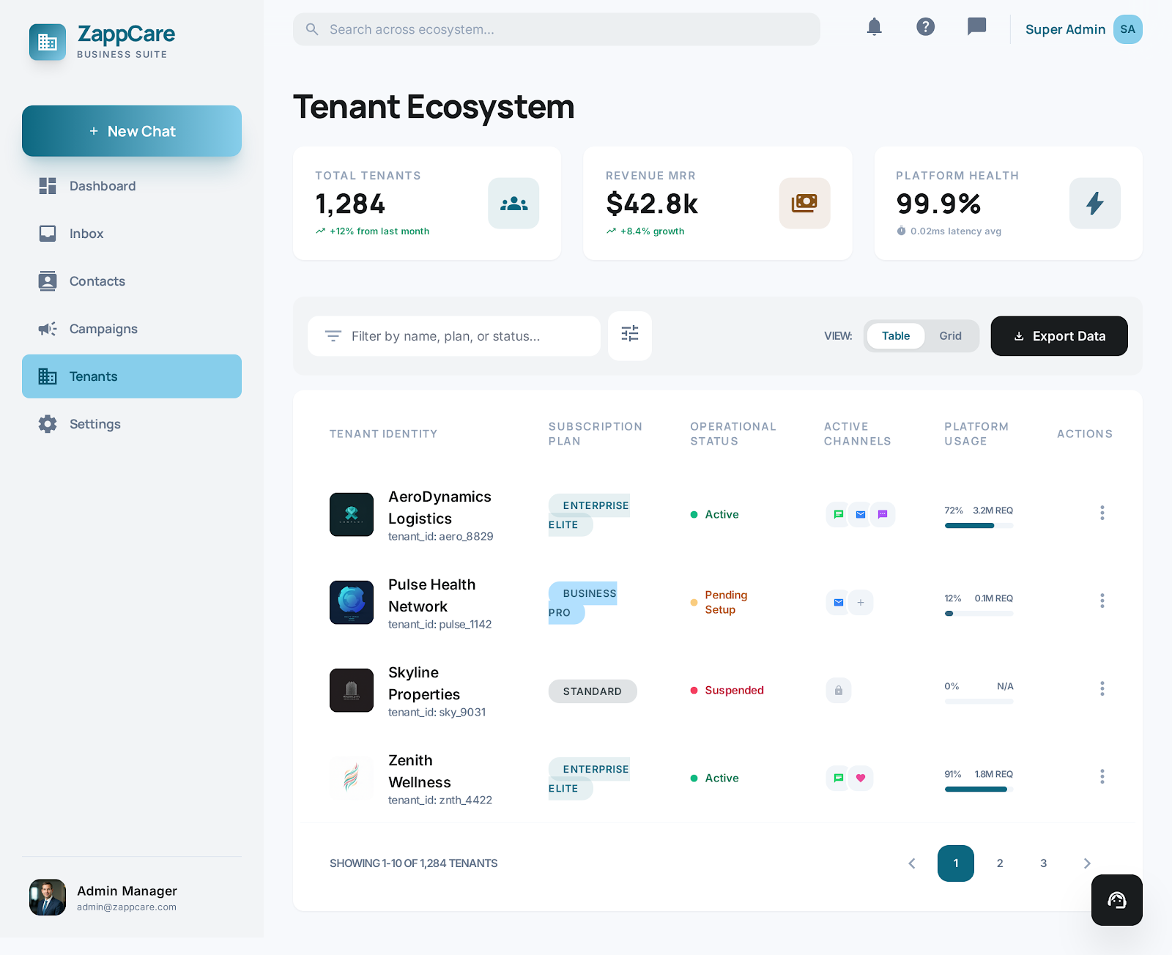Click the Export Data button

pos(1058,336)
